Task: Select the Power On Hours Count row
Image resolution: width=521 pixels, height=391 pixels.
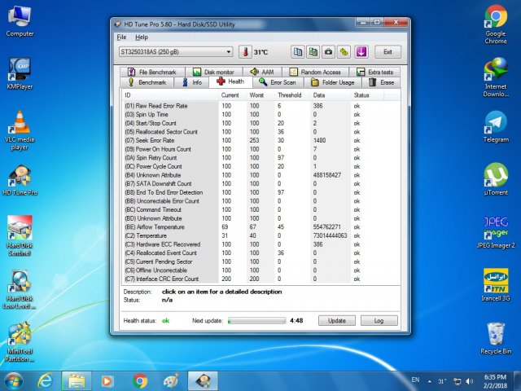Action: [x=260, y=149]
